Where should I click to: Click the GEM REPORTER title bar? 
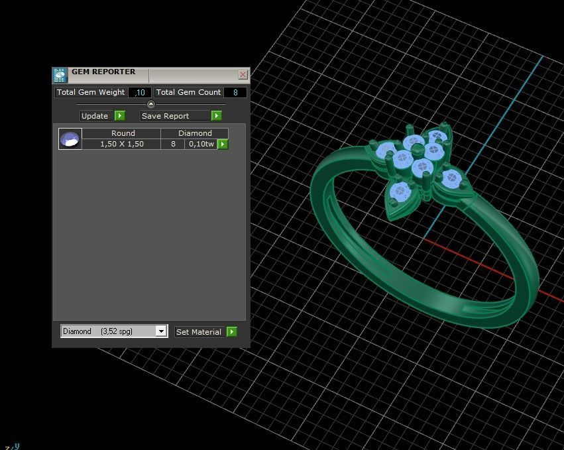tap(151, 75)
